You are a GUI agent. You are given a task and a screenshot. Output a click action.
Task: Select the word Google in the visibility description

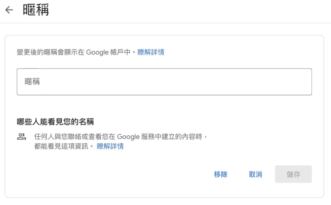[x=128, y=137]
